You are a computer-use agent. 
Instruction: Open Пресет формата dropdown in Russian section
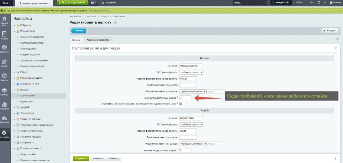(191, 72)
